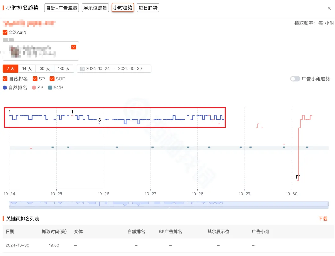Viewport: 335px width, 256px height.
Task: Uncheck the ASIN product card checkbox
Action: [x=74, y=47]
